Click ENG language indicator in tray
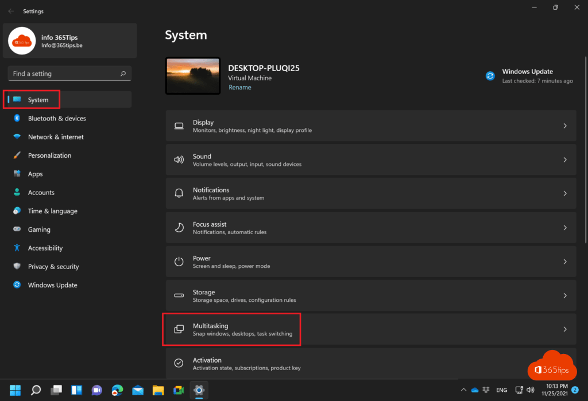588x401 pixels. click(502, 390)
